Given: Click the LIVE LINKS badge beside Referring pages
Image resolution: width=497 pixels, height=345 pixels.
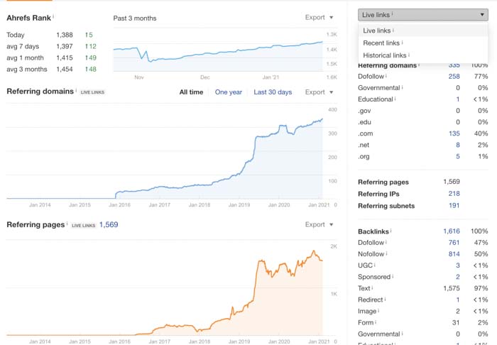Looking at the screenshot, I should click(83, 226).
